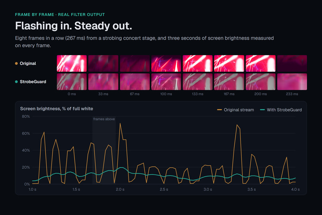Click the '80%' y-axis label
322x215 pixels.
pyautogui.click(x=26, y=117)
